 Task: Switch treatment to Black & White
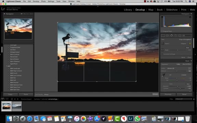(187, 64)
